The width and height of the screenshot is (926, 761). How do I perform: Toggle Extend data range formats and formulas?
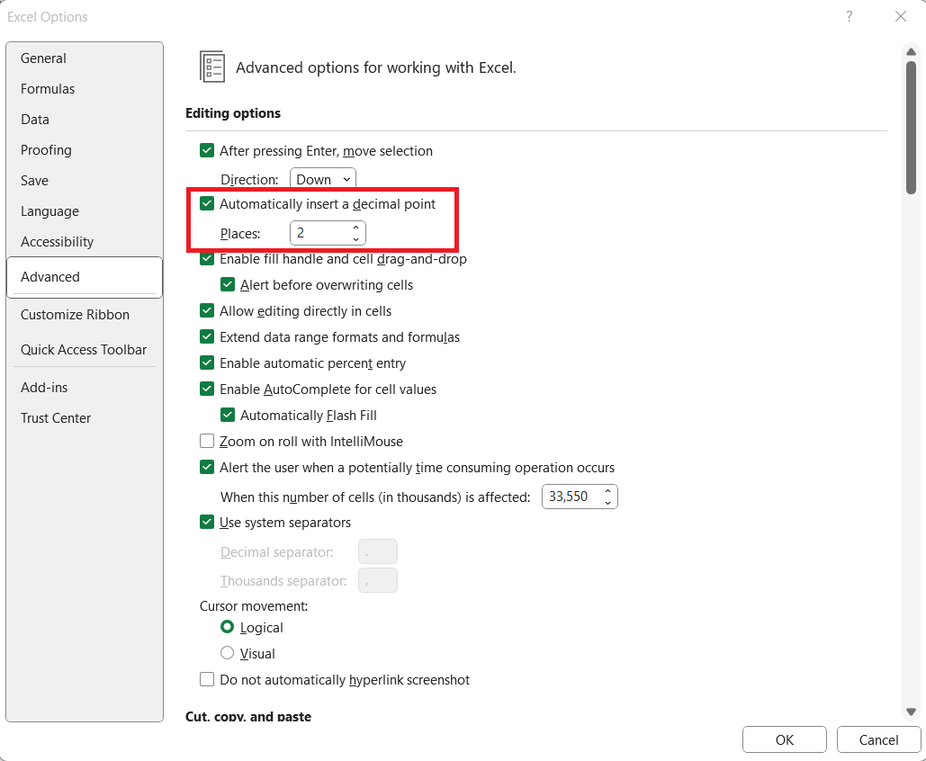tap(207, 336)
